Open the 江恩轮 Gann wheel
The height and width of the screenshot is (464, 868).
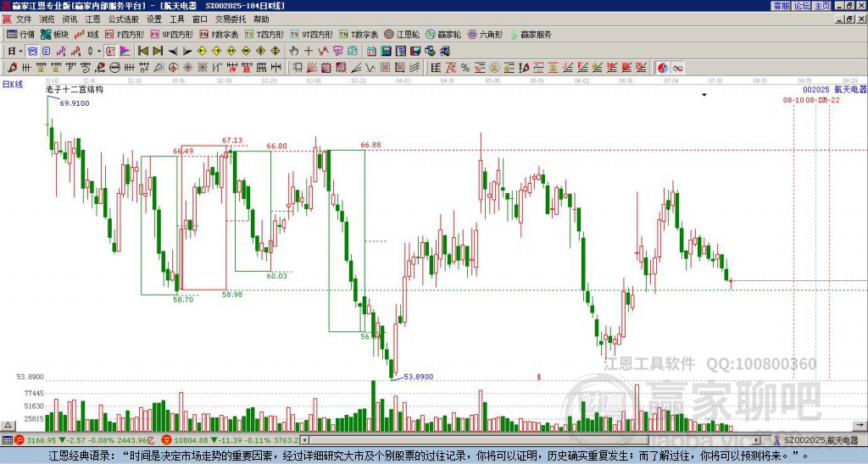(x=403, y=35)
